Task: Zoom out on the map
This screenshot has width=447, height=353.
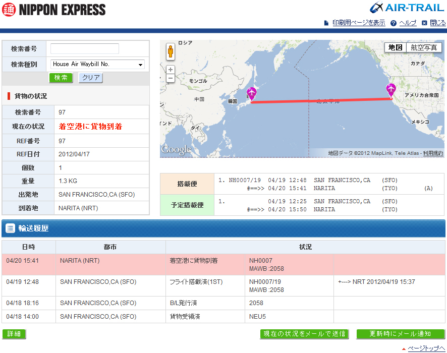Action: pos(171,78)
